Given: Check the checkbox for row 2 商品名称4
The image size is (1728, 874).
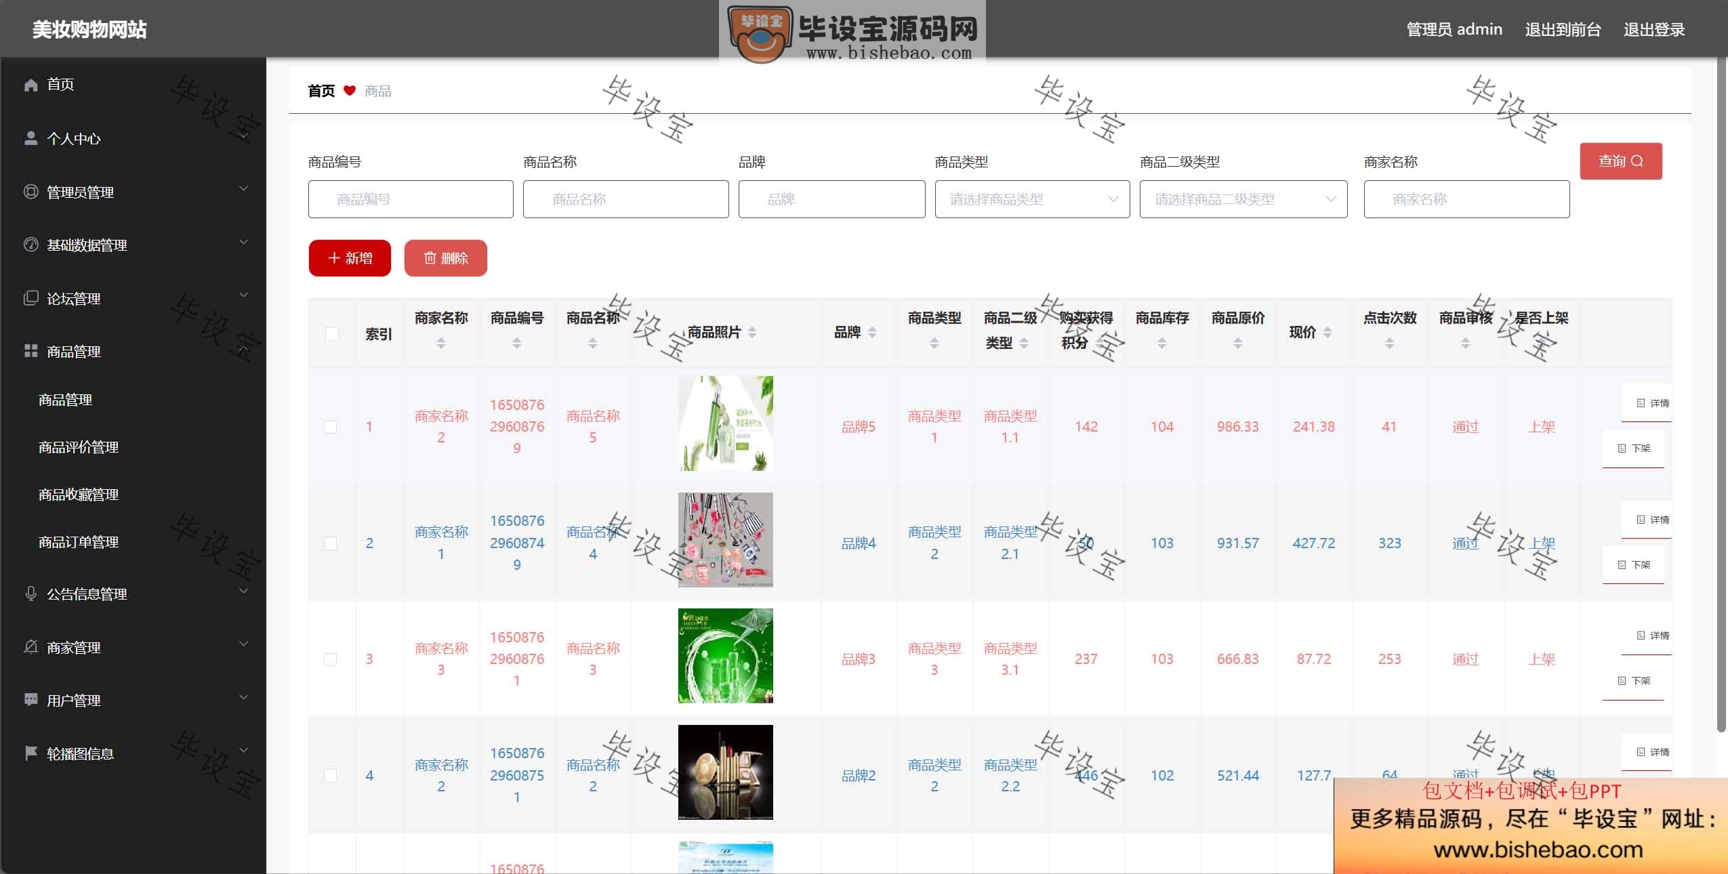Looking at the screenshot, I should [x=331, y=543].
